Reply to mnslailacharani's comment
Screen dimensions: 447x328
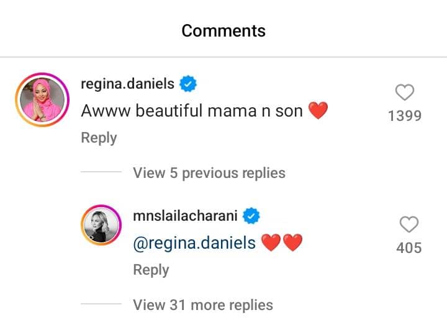coord(151,270)
